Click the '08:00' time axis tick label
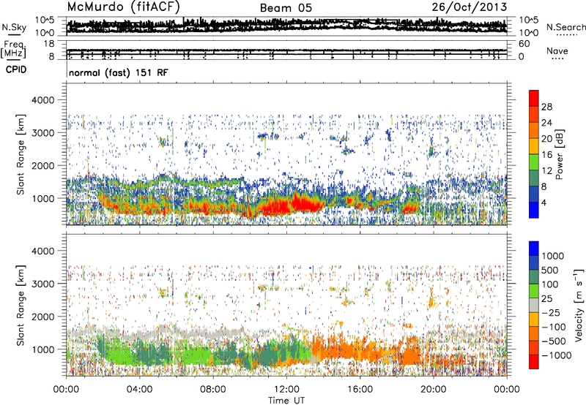586x405 pixels. click(213, 390)
